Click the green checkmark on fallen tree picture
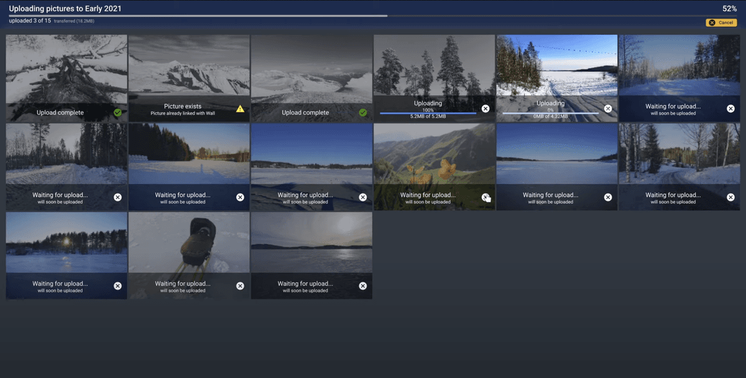 [117, 113]
